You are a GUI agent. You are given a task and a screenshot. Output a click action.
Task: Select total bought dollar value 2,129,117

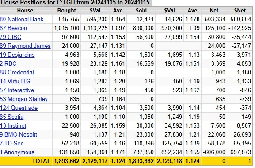95,161
